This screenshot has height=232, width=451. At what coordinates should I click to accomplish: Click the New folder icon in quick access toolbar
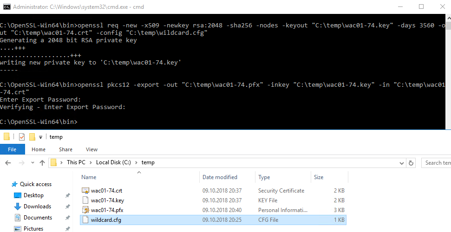(32, 137)
